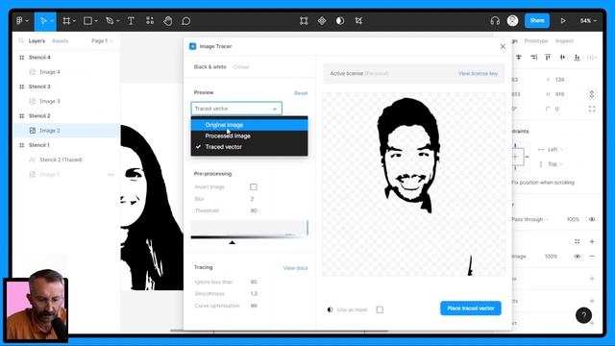This screenshot has width=615, height=346.
Task: Open the View docs link
Action: tap(295, 268)
